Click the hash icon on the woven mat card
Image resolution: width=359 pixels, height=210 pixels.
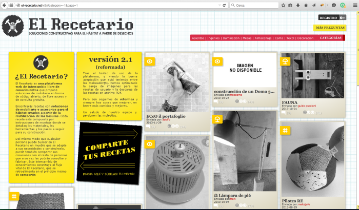coord(14,196)
